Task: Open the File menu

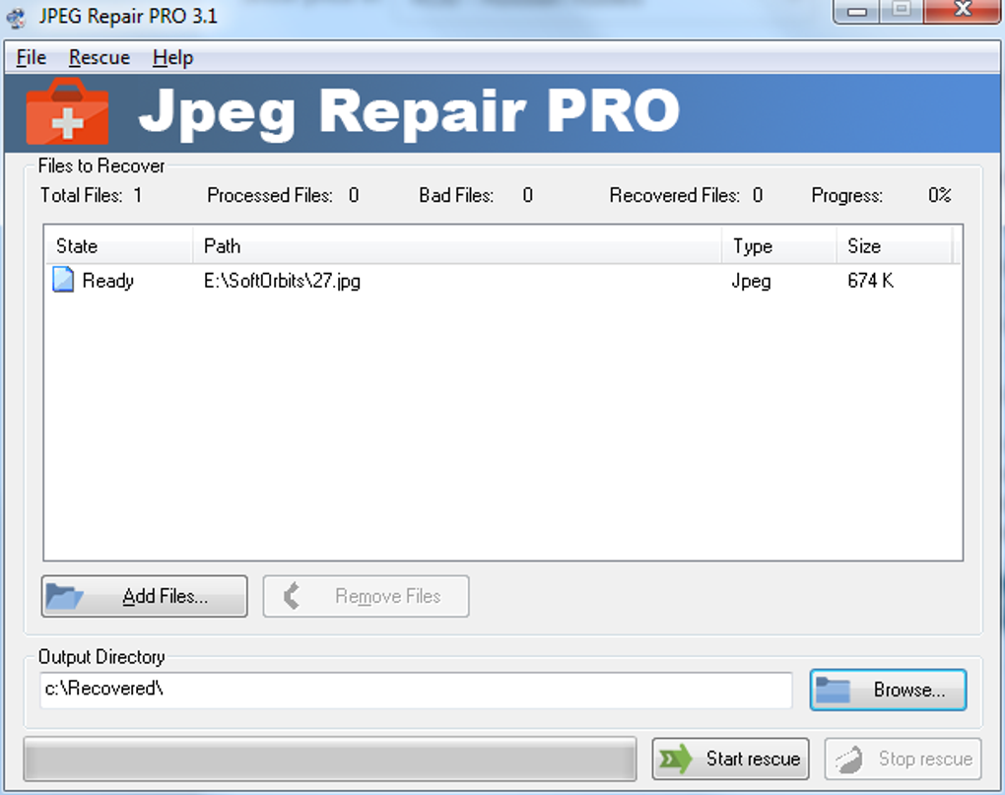Action: [31, 58]
